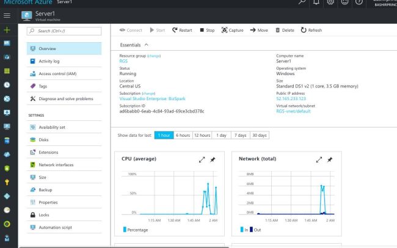Viewport: 397px width, 248px height.
Task: Open the hamburger menu in Azure sidebar
Action: 7,16
